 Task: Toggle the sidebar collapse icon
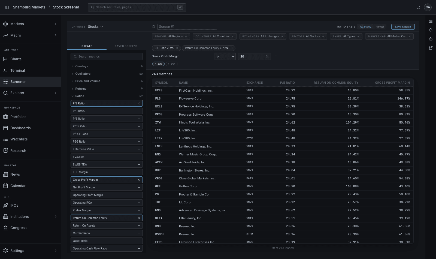pyautogui.click(x=7, y=7)
